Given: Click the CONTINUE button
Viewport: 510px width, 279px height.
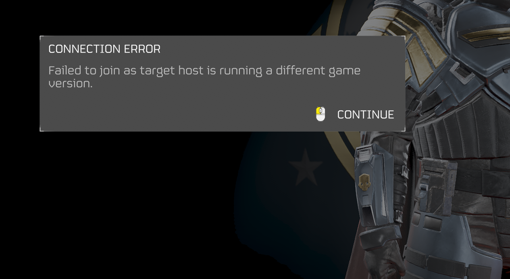Looking at the screenshot, I should [365, 115].
